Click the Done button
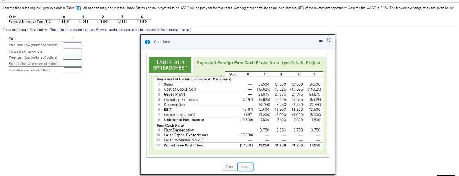 point(245,167)
